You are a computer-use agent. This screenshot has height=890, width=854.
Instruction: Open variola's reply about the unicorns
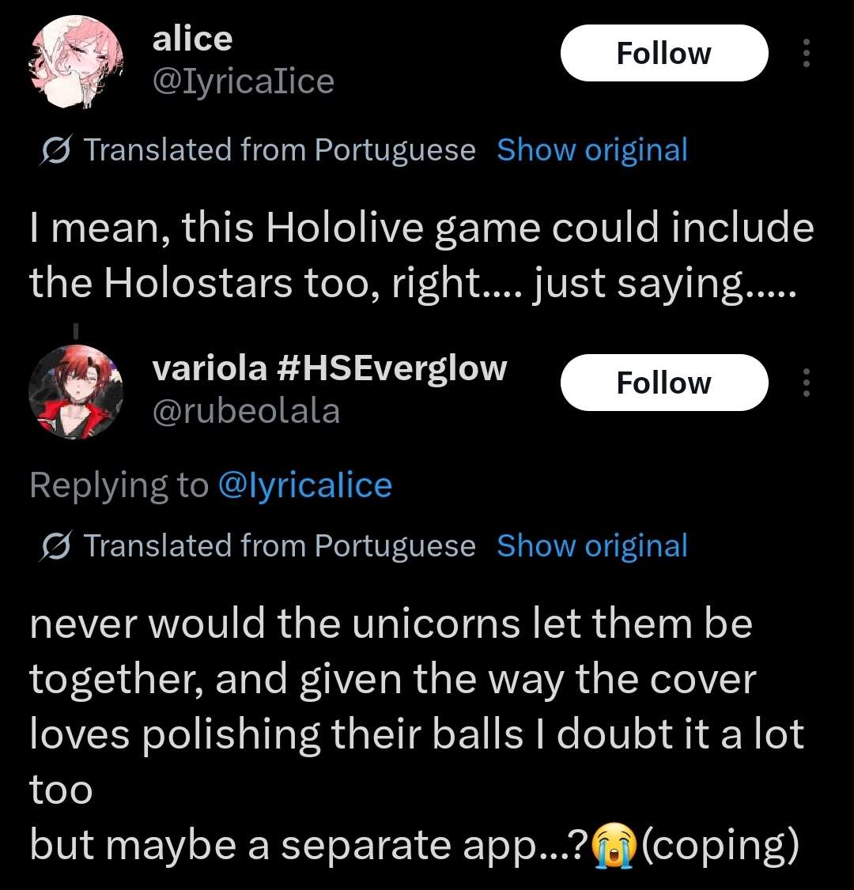tap(417, 735)
